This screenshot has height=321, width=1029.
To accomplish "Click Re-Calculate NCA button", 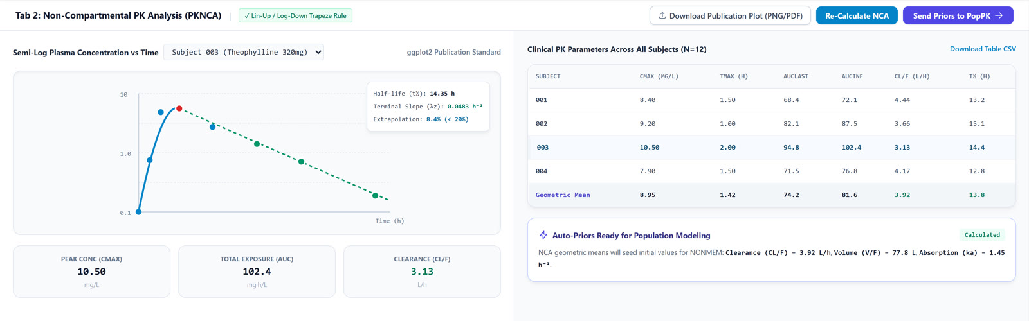I will click(x=857, y=15).
